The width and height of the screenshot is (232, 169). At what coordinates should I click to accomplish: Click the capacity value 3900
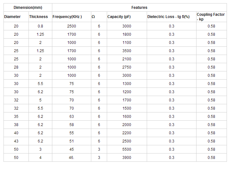tap(126, 158)
